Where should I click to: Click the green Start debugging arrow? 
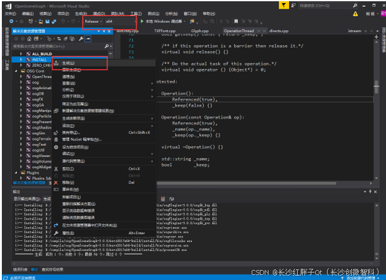tap(142, 22)
